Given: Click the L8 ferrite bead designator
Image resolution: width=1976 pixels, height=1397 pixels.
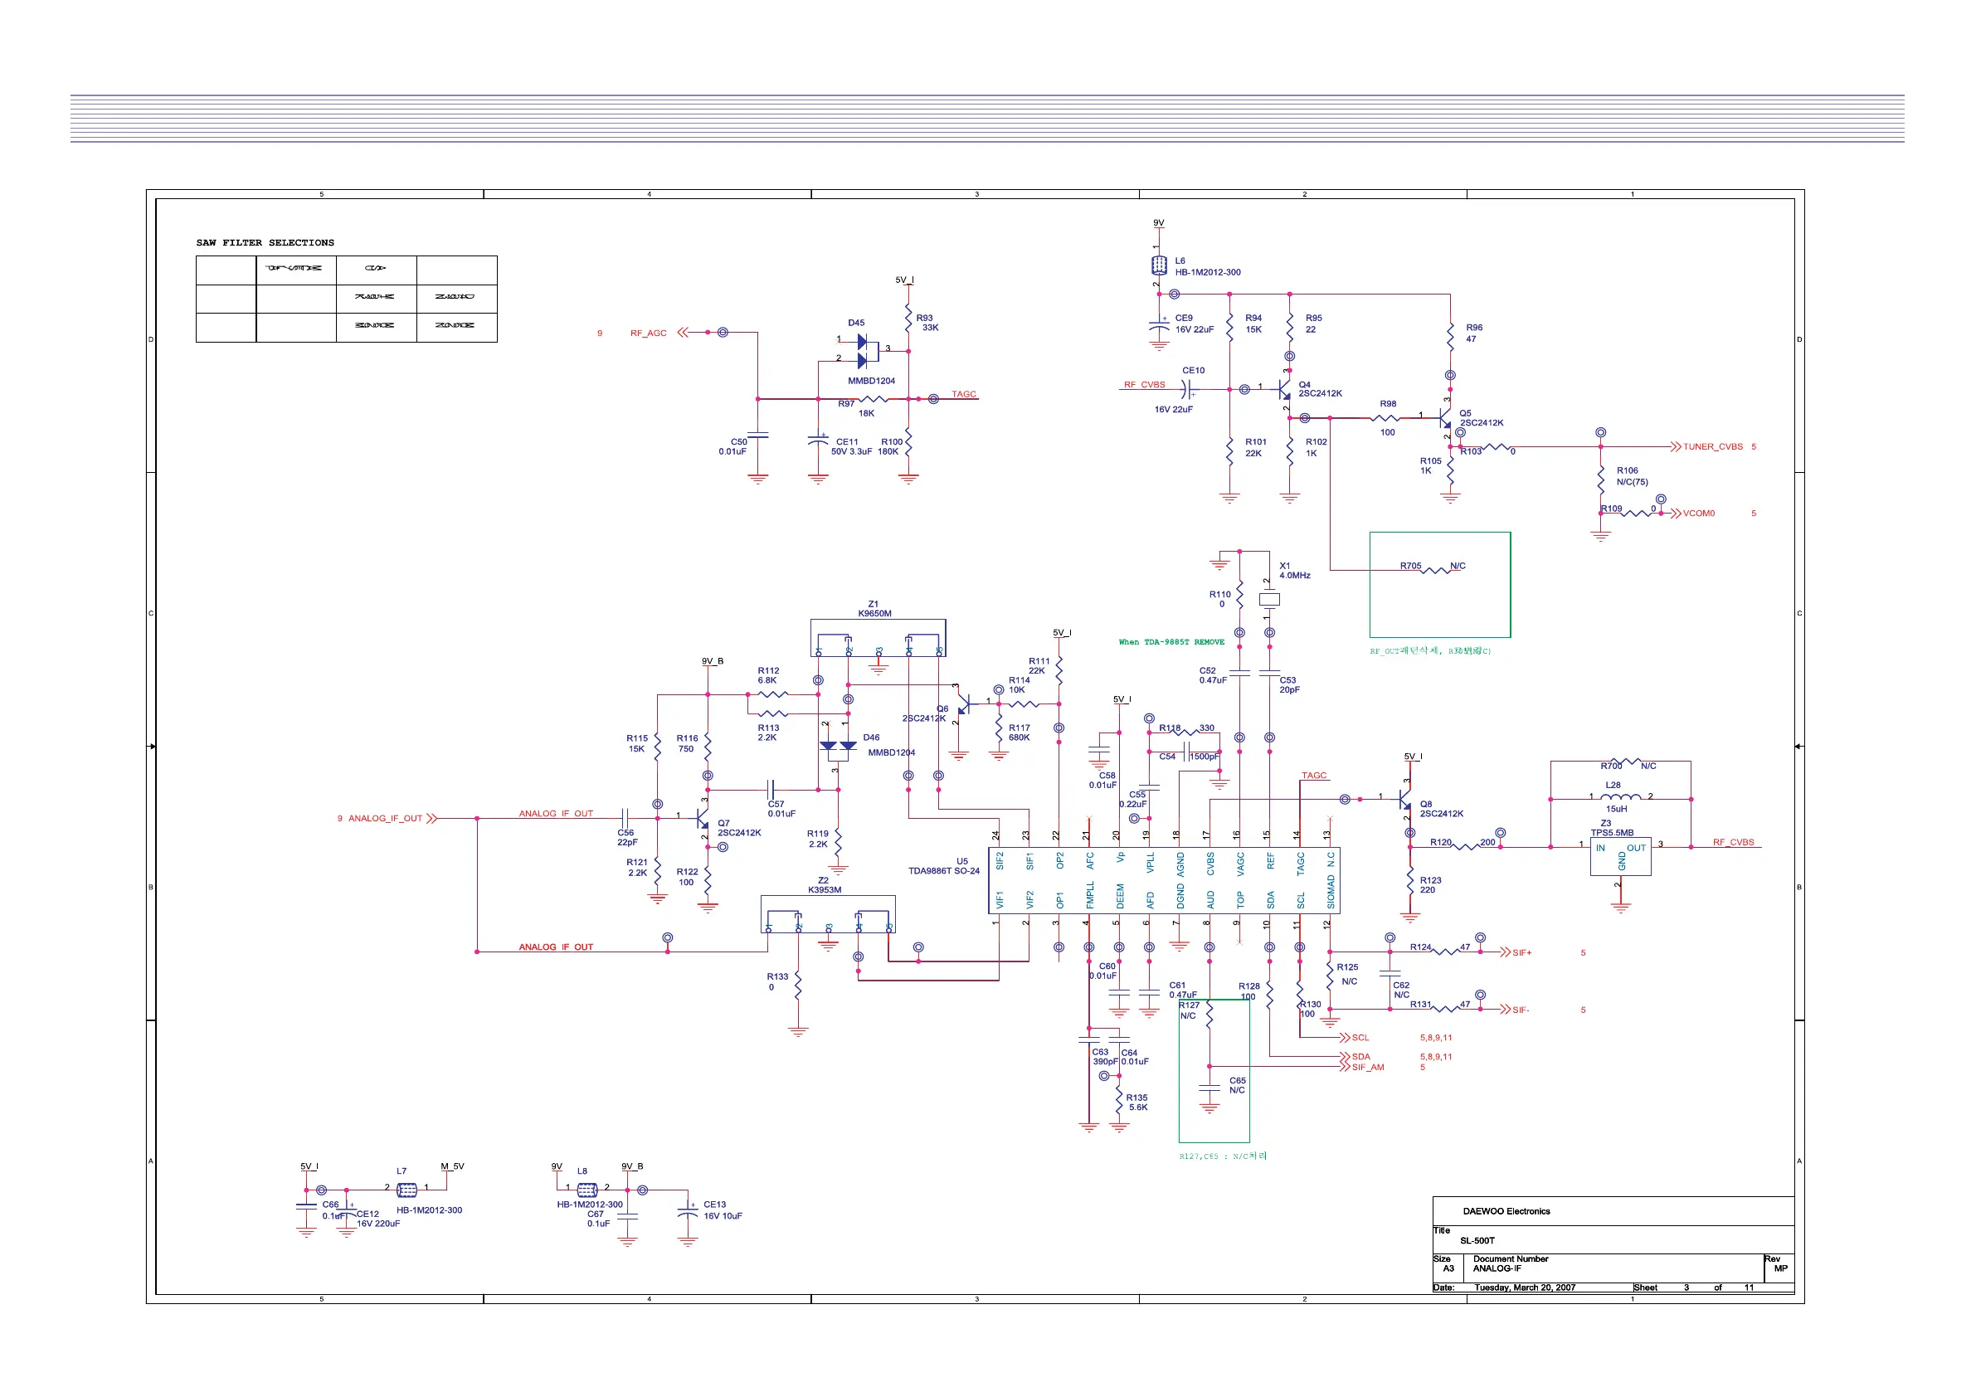Looking at the screenshot, I should 582,1171.
